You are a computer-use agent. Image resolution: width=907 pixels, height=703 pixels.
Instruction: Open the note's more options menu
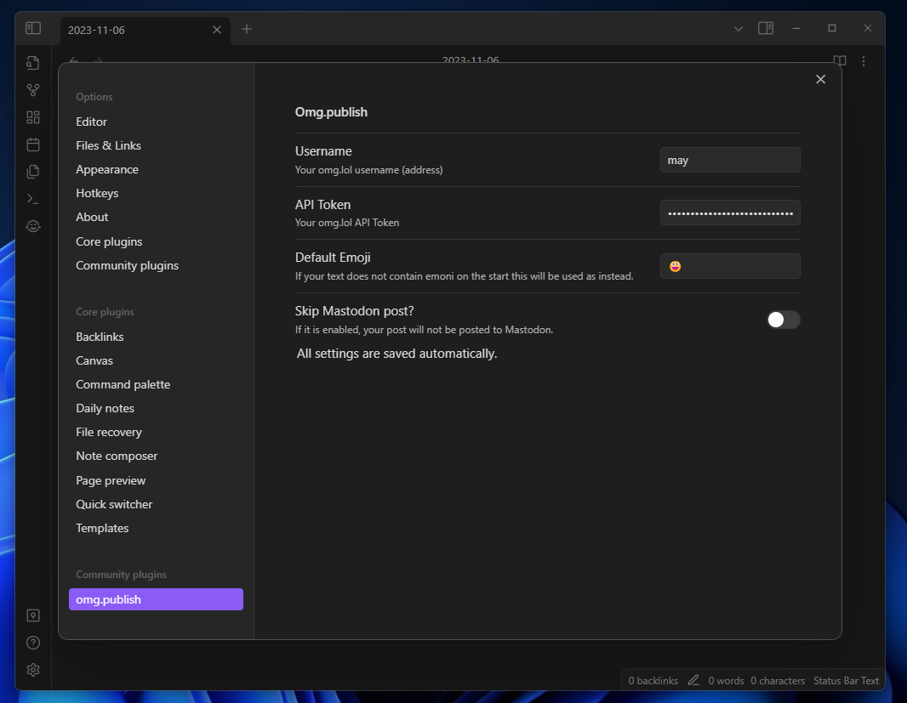[x=864, y=60]
